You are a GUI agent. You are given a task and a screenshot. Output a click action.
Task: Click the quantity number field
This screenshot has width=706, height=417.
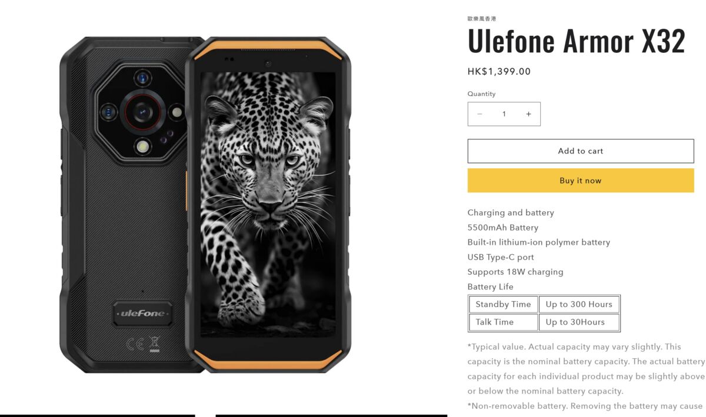(504, 114)
